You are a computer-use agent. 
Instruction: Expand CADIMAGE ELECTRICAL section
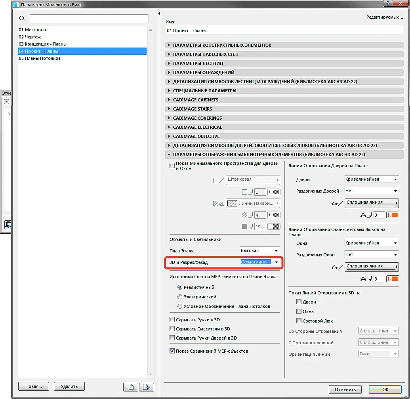click(284, 127)
